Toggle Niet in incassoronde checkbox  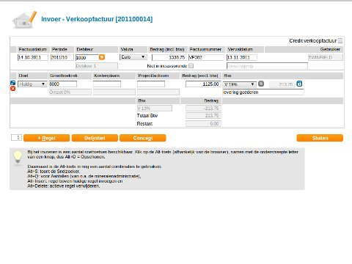pyautogui.click(x=191, y=66)
